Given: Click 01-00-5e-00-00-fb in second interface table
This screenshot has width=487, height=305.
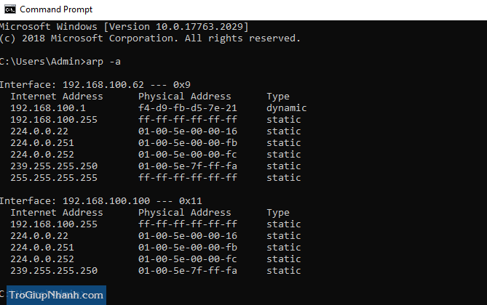Looking at the screenshot, I should [x=188, y=247].
